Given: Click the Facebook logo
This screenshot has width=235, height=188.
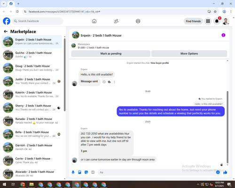Looking at the screenshot, I should [x=7, y=21].
